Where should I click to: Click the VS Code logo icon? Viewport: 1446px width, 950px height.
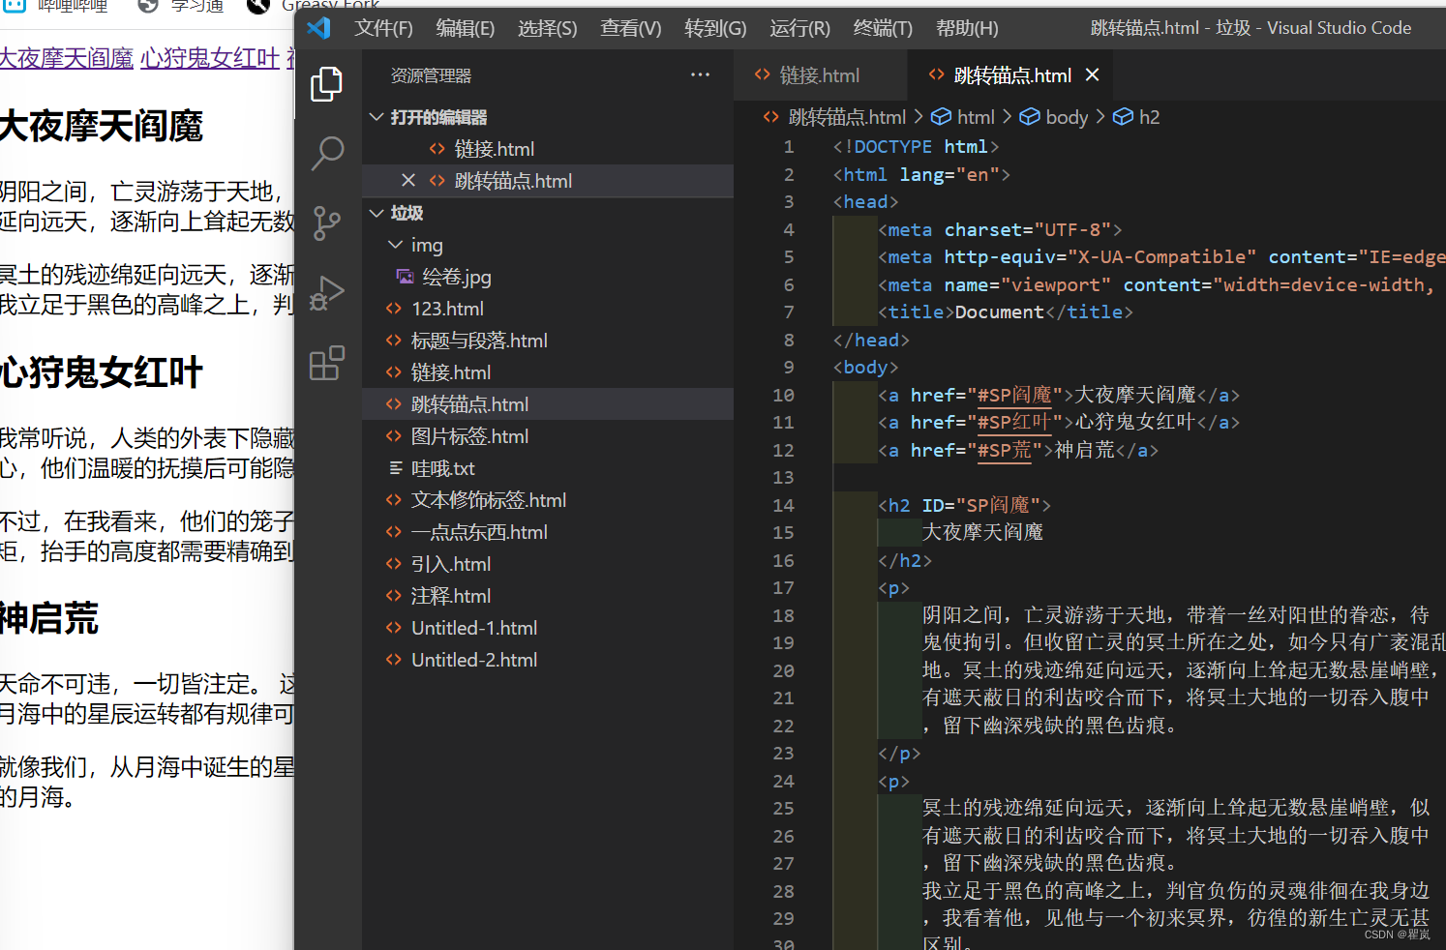pyautogui.click(x=318, y=28)
